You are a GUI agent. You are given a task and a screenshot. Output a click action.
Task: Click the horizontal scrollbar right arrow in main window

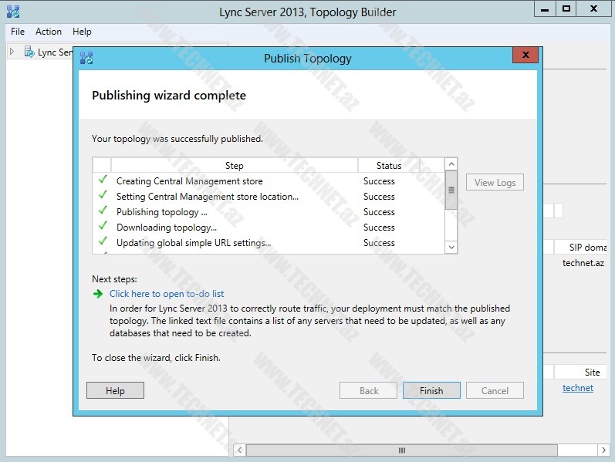coord(603,450)
